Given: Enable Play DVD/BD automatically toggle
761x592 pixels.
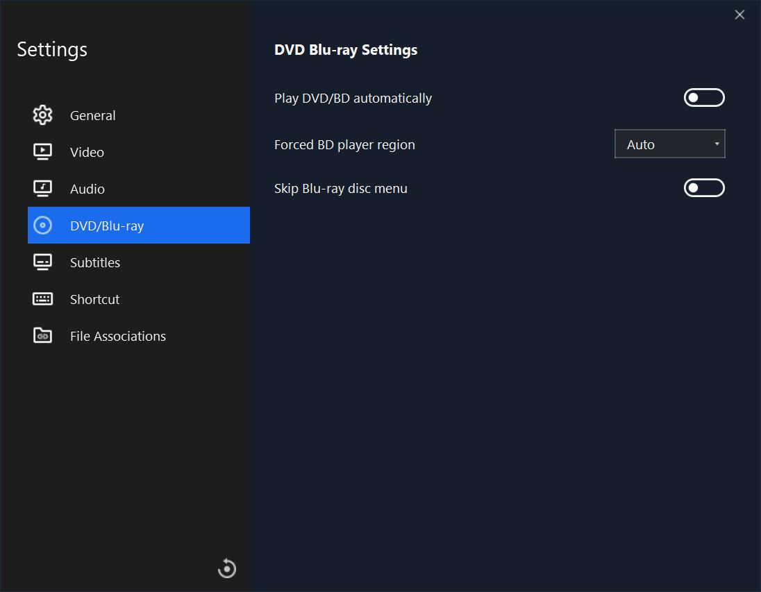Looking at the screenshot, I should click(x=704, y=98).
